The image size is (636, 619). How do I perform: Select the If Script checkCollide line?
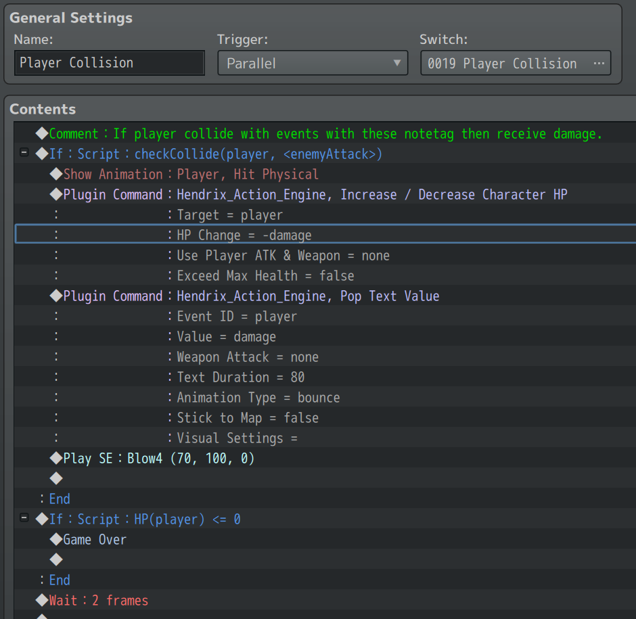point(325,154)
